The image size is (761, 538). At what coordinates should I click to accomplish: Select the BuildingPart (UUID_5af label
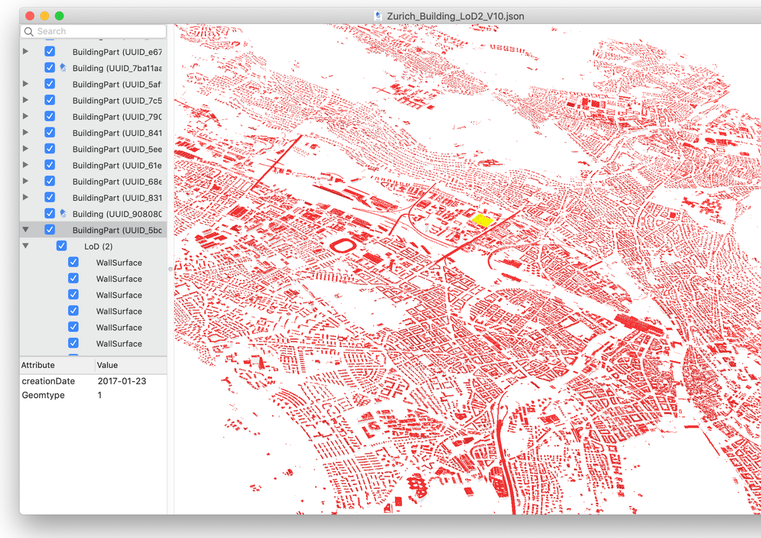[x=117, y=84]
